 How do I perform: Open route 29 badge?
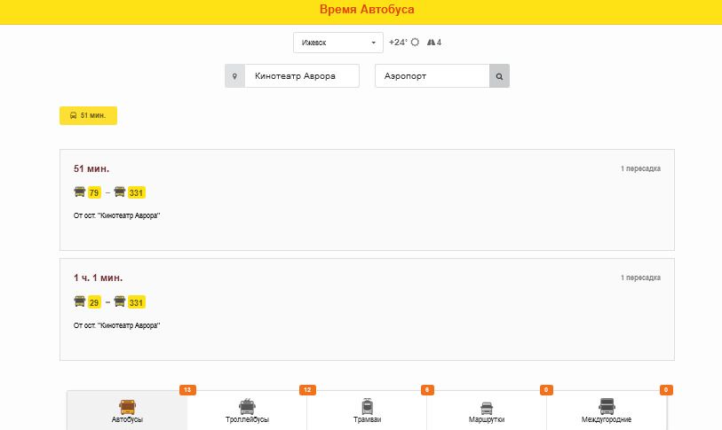tap(94, 302)
